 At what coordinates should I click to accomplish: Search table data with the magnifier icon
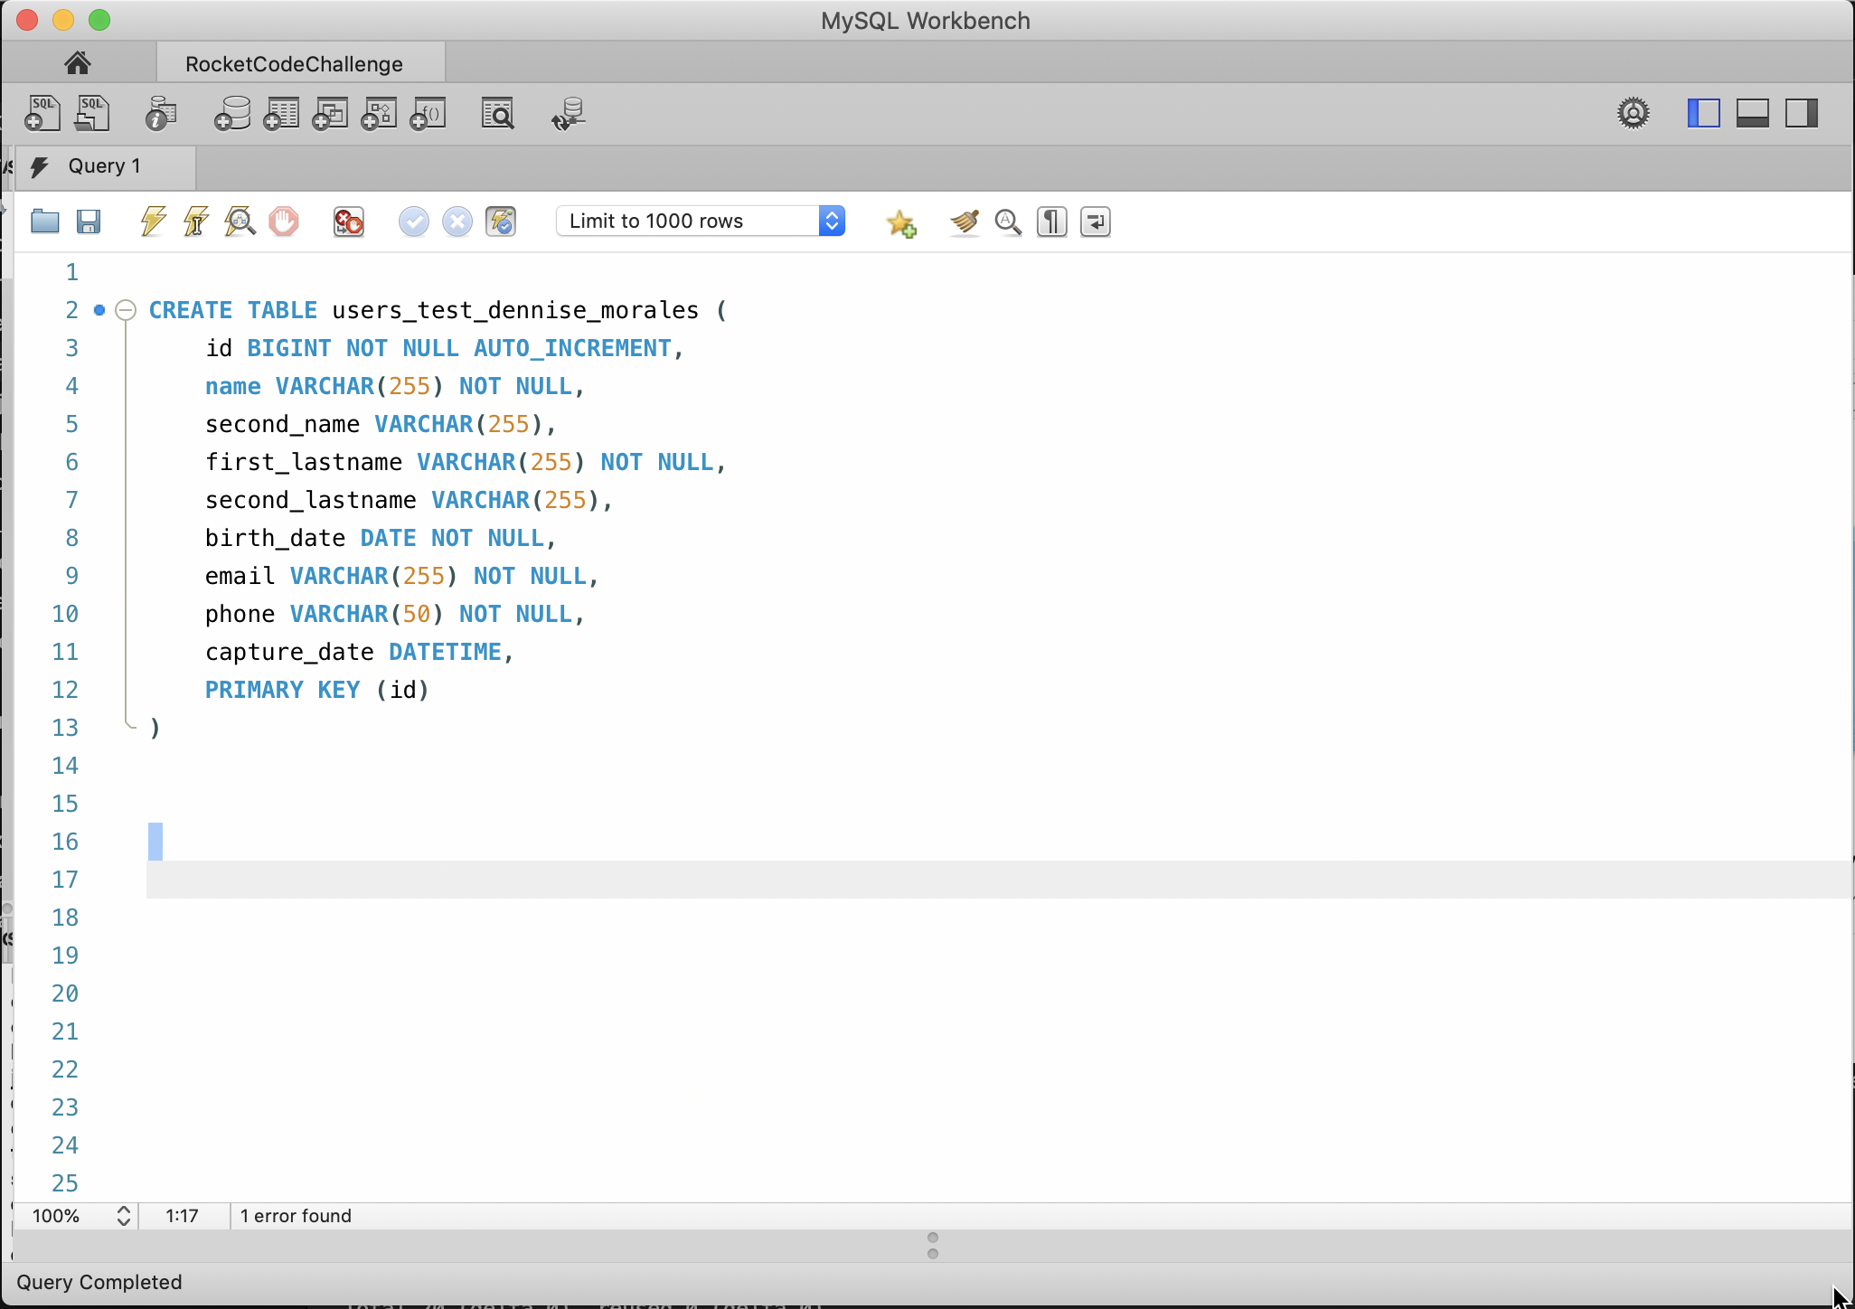[498, 113]
